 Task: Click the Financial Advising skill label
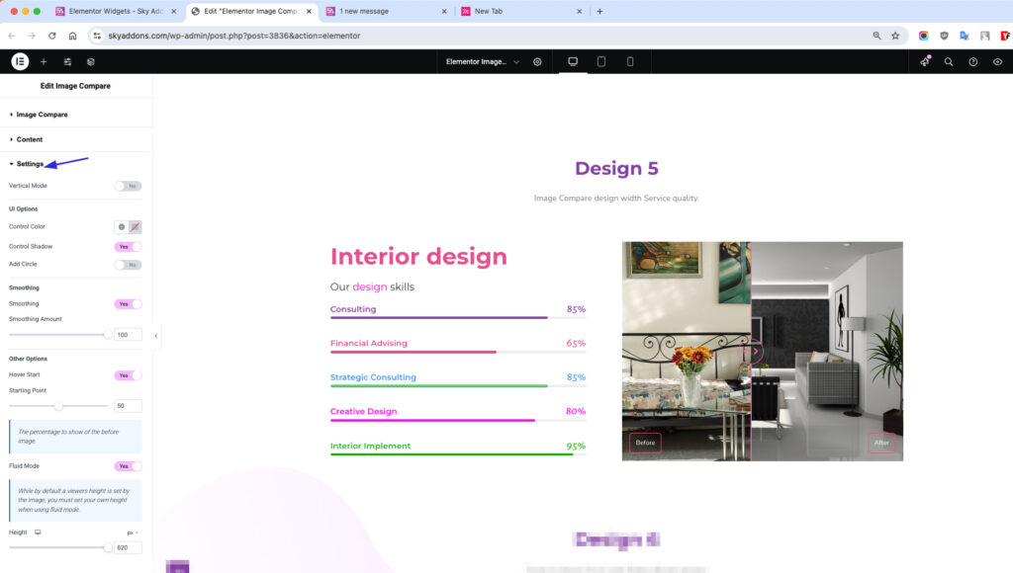pos(368,343)
